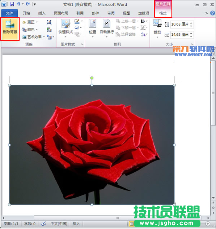Click the rose picture in the document
This screenshot has width=216, height=229.
click(92, 145)
